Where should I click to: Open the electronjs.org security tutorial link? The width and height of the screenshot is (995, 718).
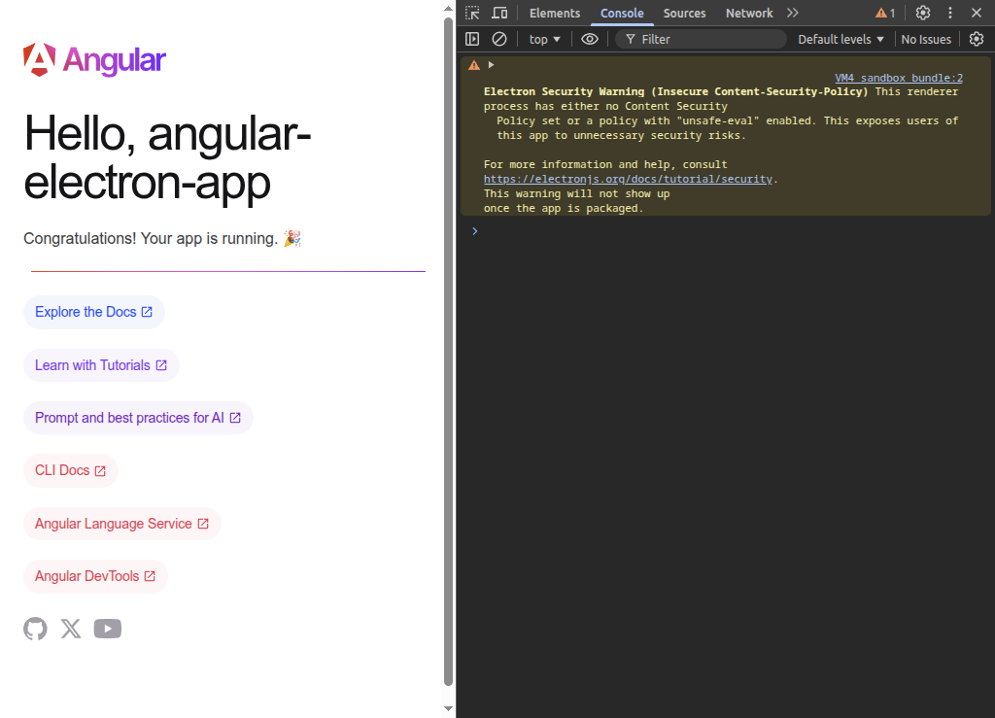coord(628,179)
